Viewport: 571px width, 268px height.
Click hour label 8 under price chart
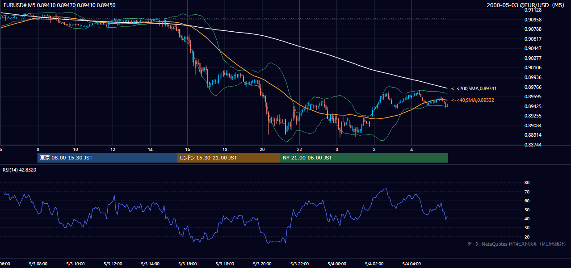[38, 149]
